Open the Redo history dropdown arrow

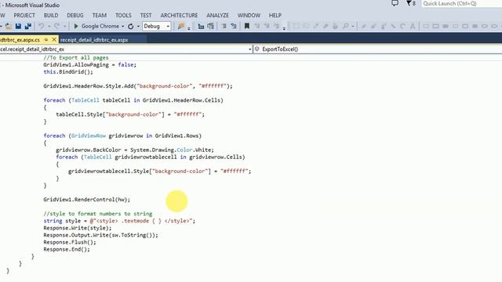click(64, 27)
